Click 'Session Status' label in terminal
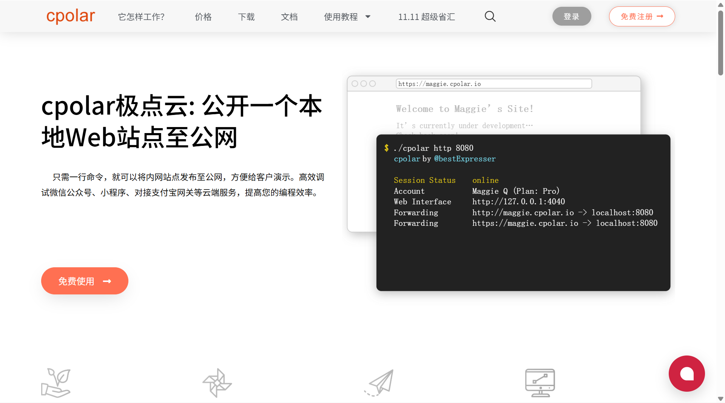Viewport: 725px width, 403px height. pos(425,180)
